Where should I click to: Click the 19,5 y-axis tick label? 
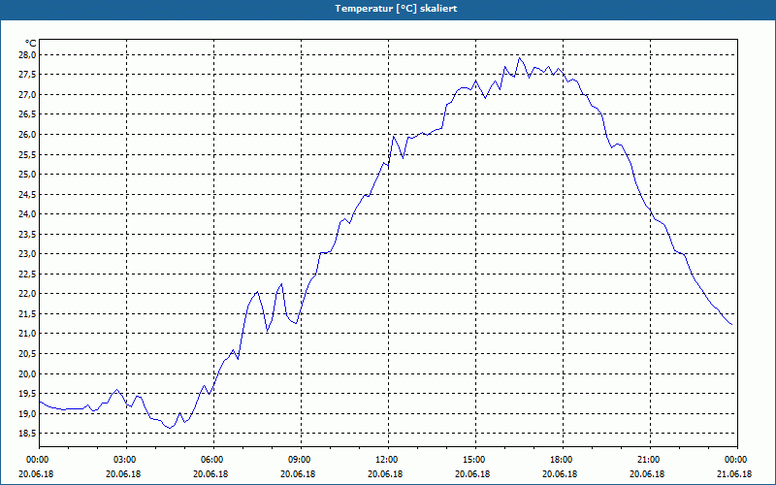pos(28,394)
